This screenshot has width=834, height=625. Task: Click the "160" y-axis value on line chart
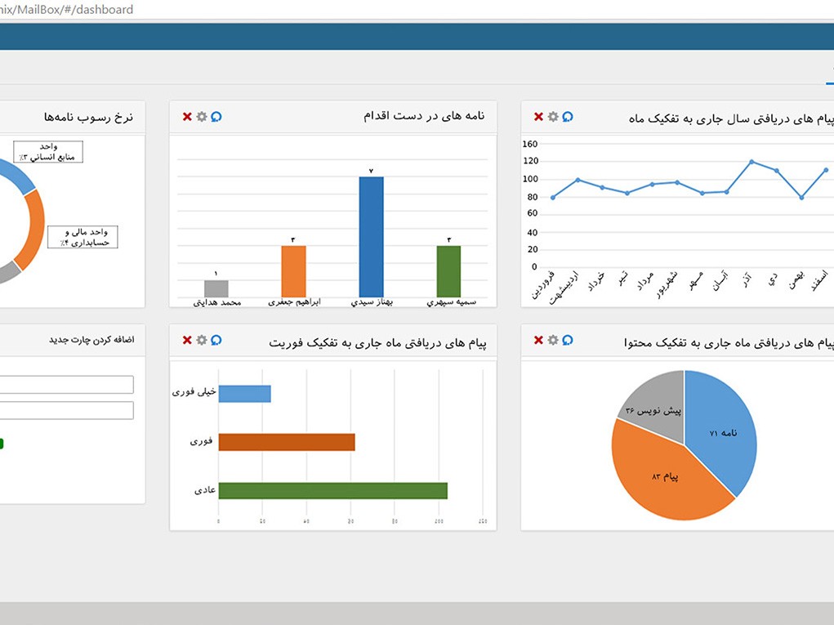click(530, 144)
